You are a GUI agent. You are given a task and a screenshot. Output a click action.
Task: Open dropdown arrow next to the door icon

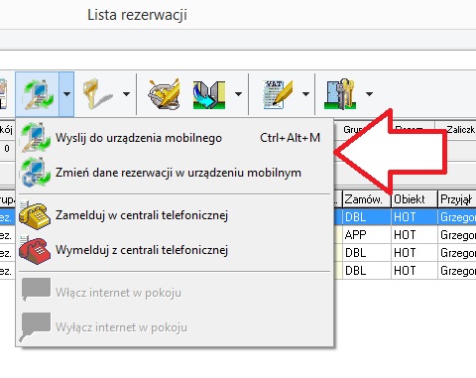pyautogui.click(x=238, y=94)
